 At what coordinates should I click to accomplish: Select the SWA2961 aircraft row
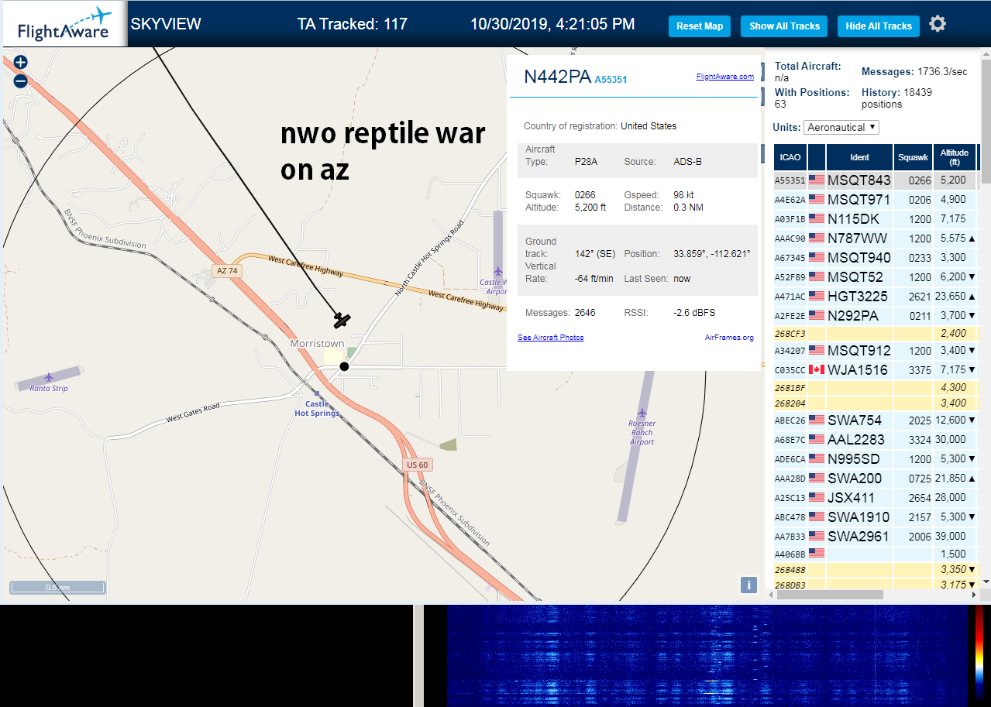(876, 537)
